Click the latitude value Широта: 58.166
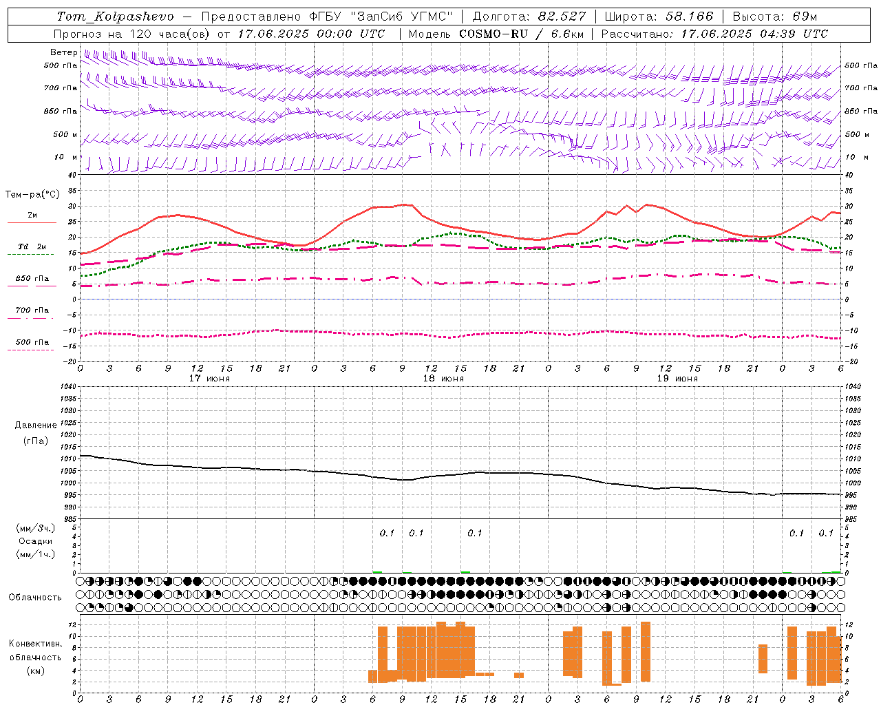881x705 pixels. [x=659, y=17]
